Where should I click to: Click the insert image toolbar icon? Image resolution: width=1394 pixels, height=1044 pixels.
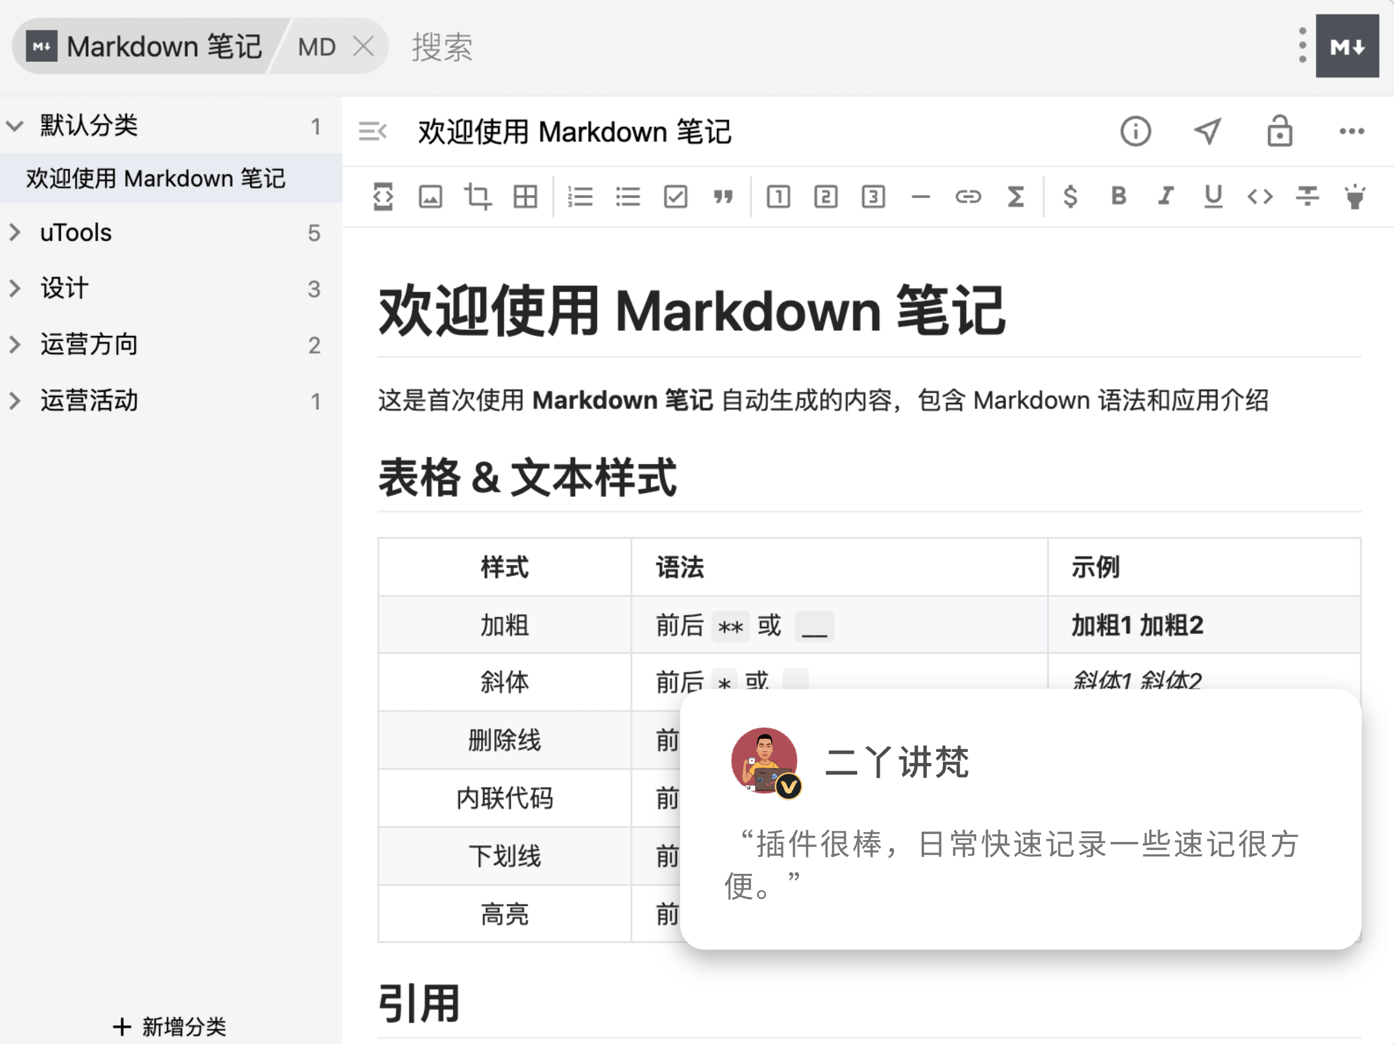click(x=430, y=196)
